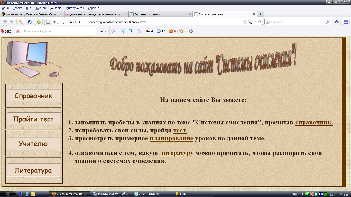
Task: Click the Справочник sidebar button
Action: point(33,96)
